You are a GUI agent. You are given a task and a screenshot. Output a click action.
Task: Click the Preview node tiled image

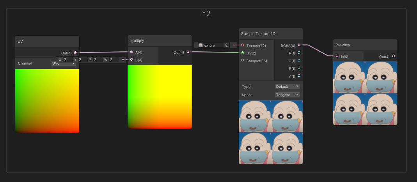(365, 93)
